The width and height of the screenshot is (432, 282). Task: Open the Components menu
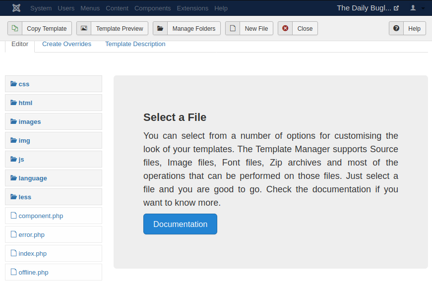[153, 8]
